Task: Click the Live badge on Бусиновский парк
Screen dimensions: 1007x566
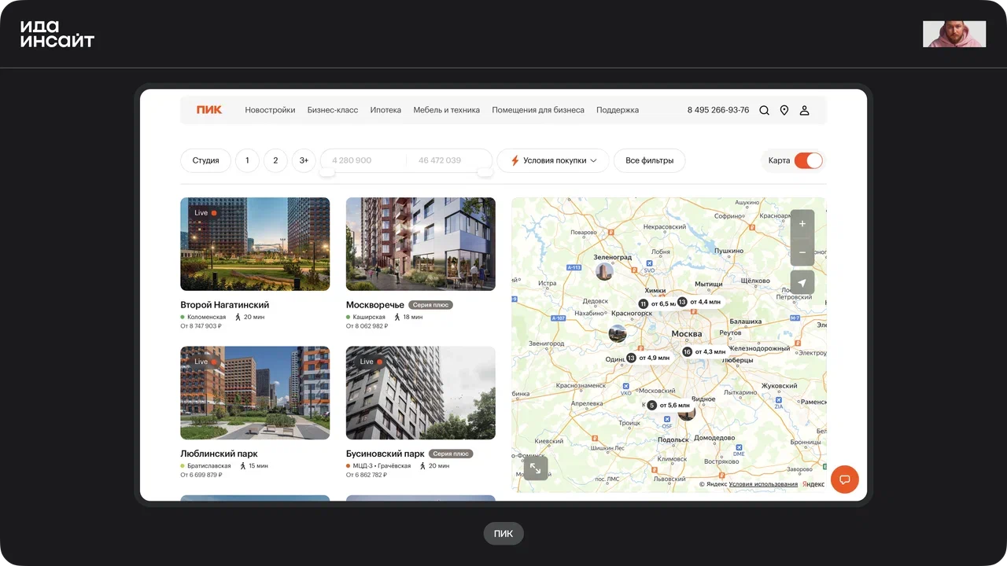Action: click(371, 362)
